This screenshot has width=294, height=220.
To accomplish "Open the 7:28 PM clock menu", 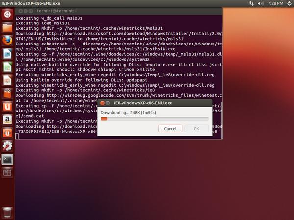I will click(275, 3).
